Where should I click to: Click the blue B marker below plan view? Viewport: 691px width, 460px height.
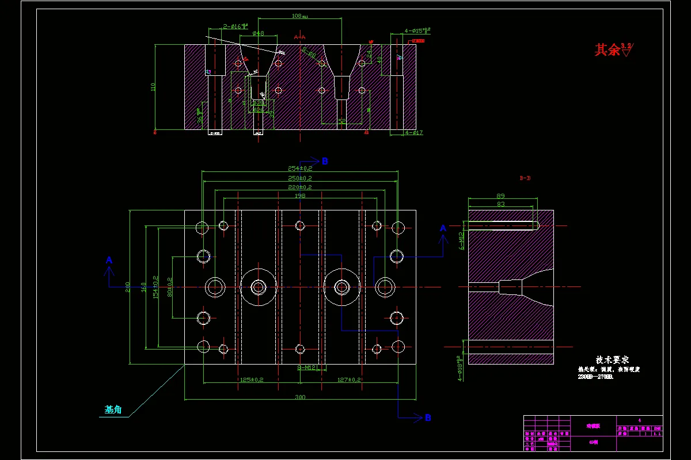(428, 418)
